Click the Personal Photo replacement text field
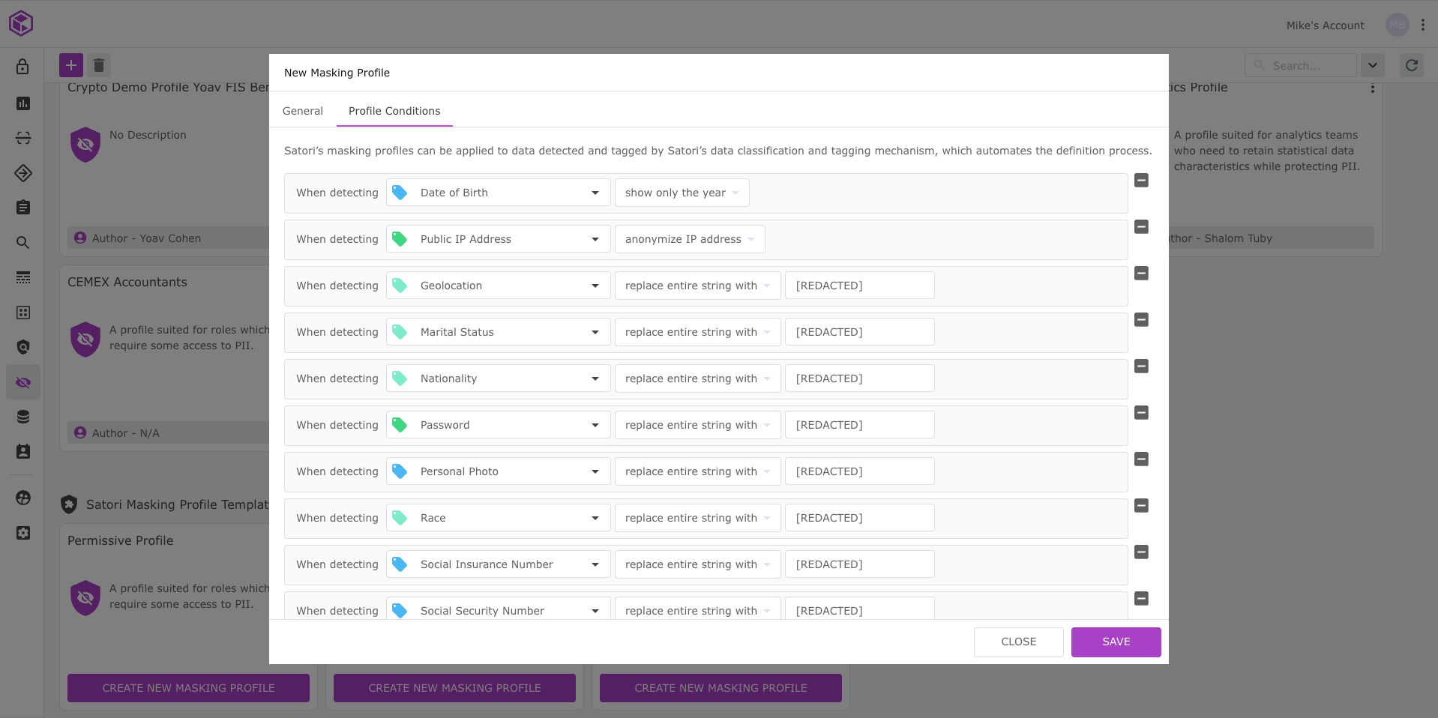Viewport: 1438px width, 718px height. (859, 471)
